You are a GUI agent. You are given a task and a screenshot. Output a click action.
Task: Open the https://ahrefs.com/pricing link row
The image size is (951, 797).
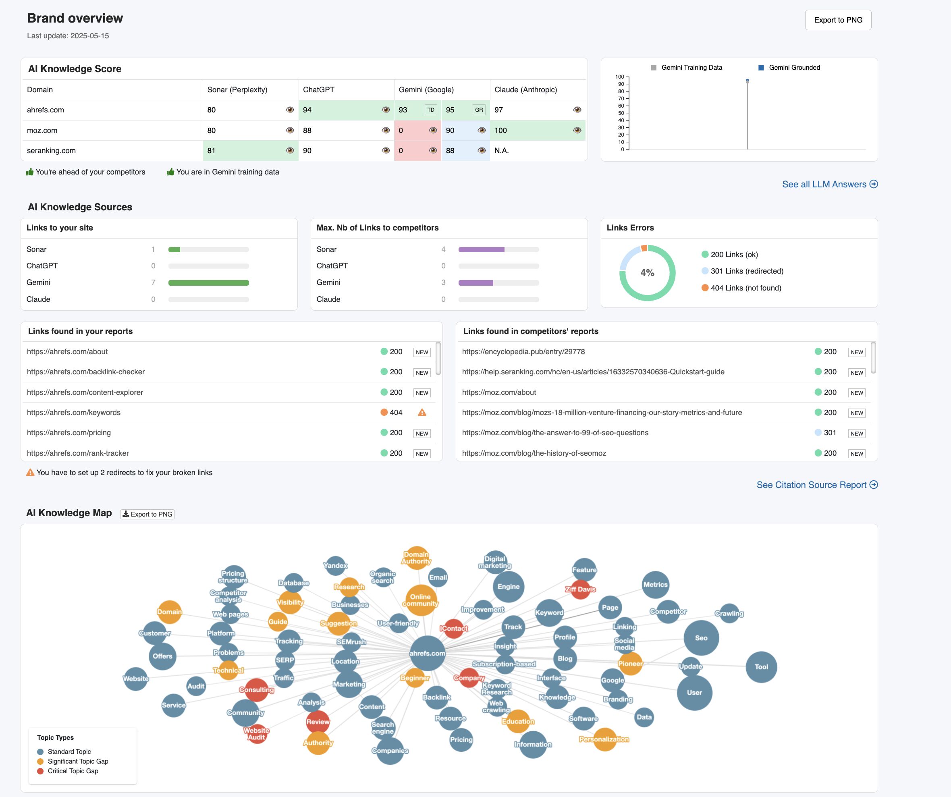coord(69,433)
